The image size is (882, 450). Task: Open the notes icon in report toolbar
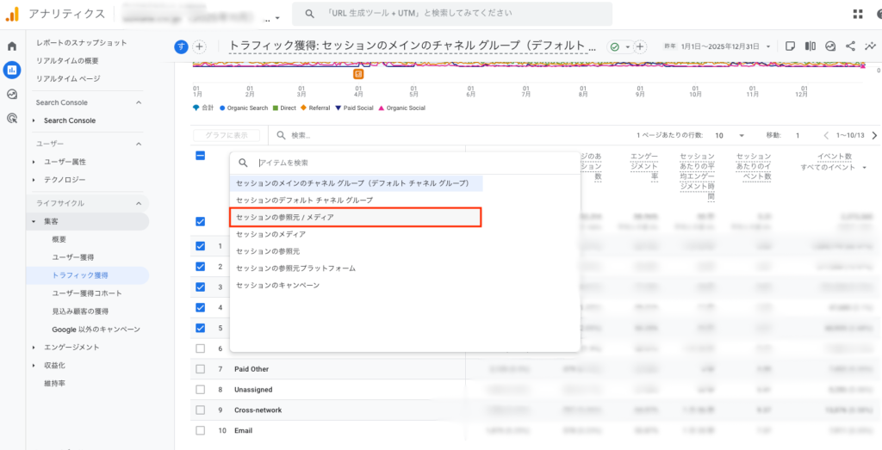coord(790,46)
